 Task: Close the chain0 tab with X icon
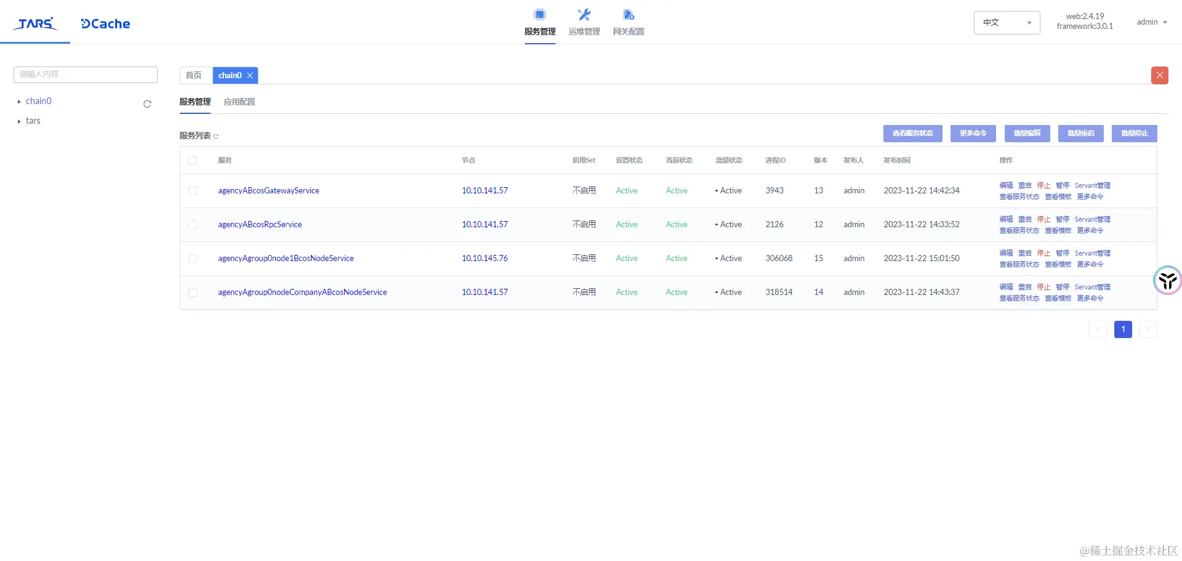pos(250,76)
